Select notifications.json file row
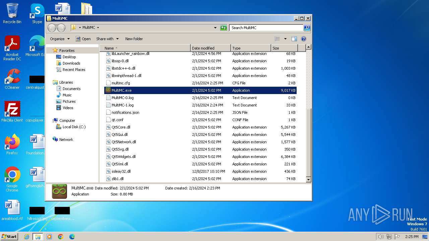The height and width of the screenshot is (241, 429). (200, 112)
